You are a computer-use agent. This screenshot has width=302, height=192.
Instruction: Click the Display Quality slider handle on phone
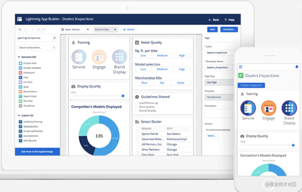pos(293,145)
